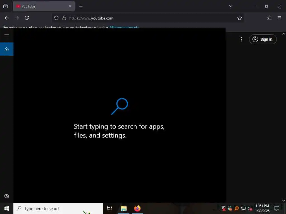This screenshot has width=286, height=214.
Task: Bookmark this page with star icon
Action: click(239, 18)
